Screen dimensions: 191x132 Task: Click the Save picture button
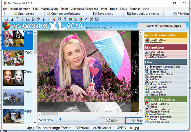click(x=103, y=14)
